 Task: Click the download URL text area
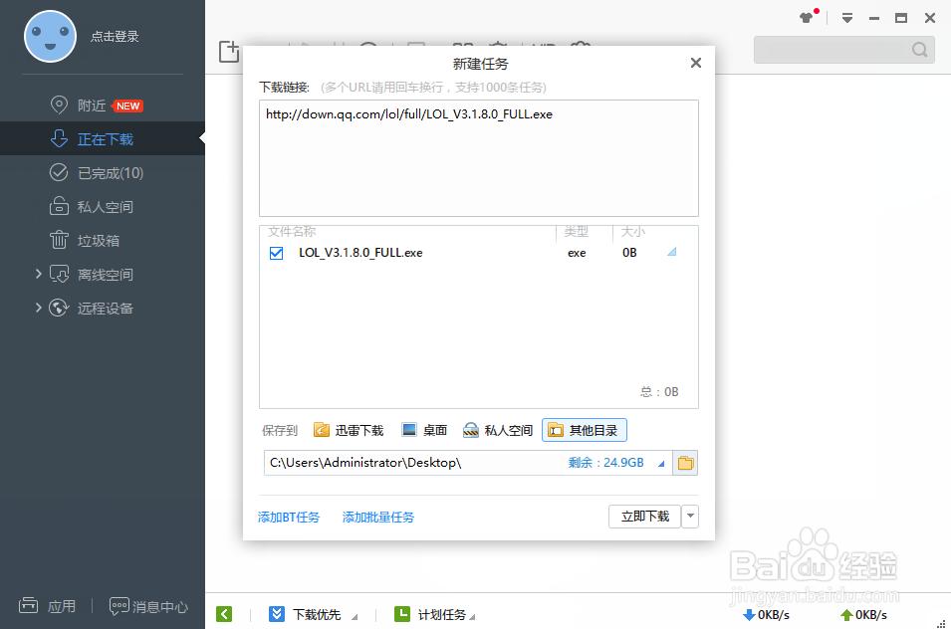click(x=479, y=158)
